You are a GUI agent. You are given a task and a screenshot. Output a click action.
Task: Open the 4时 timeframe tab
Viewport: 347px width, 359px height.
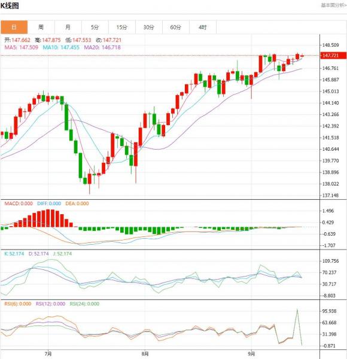pos(203,28)
